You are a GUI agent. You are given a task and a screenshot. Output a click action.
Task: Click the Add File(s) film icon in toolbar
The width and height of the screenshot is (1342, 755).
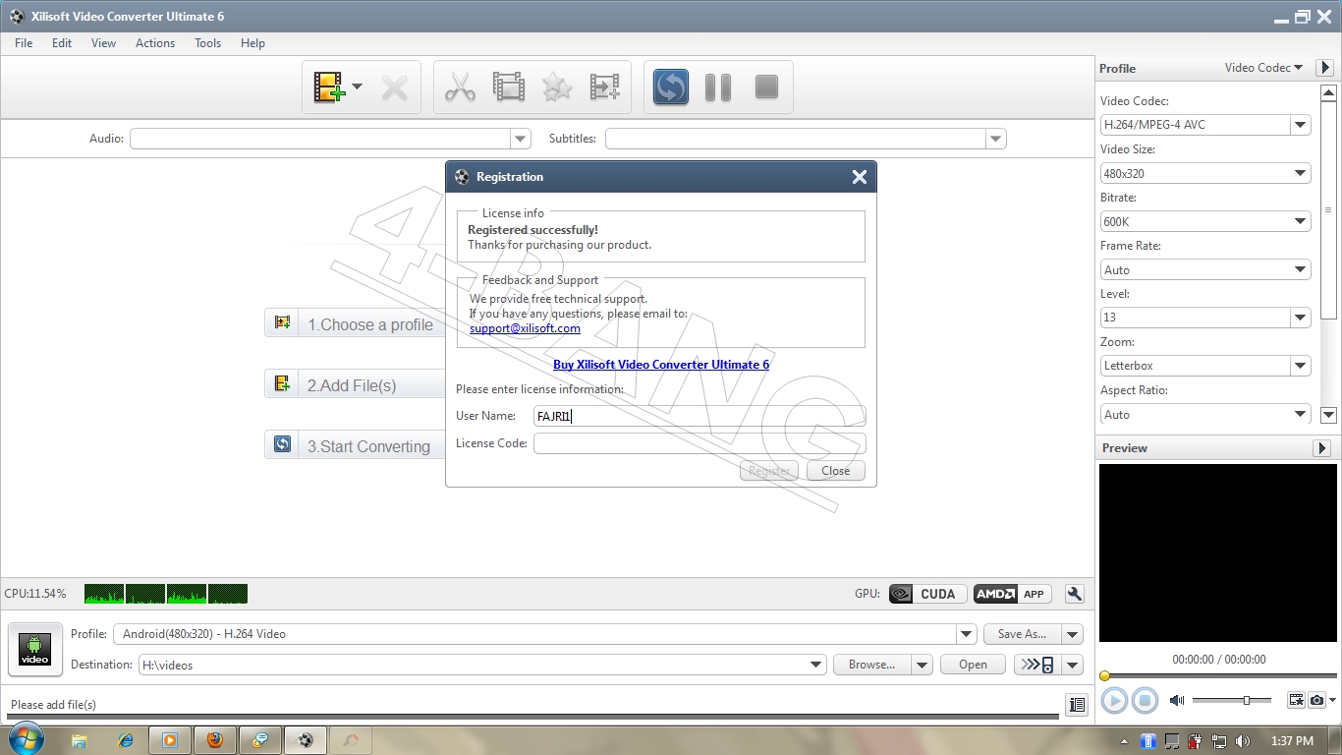pos(329,87)
